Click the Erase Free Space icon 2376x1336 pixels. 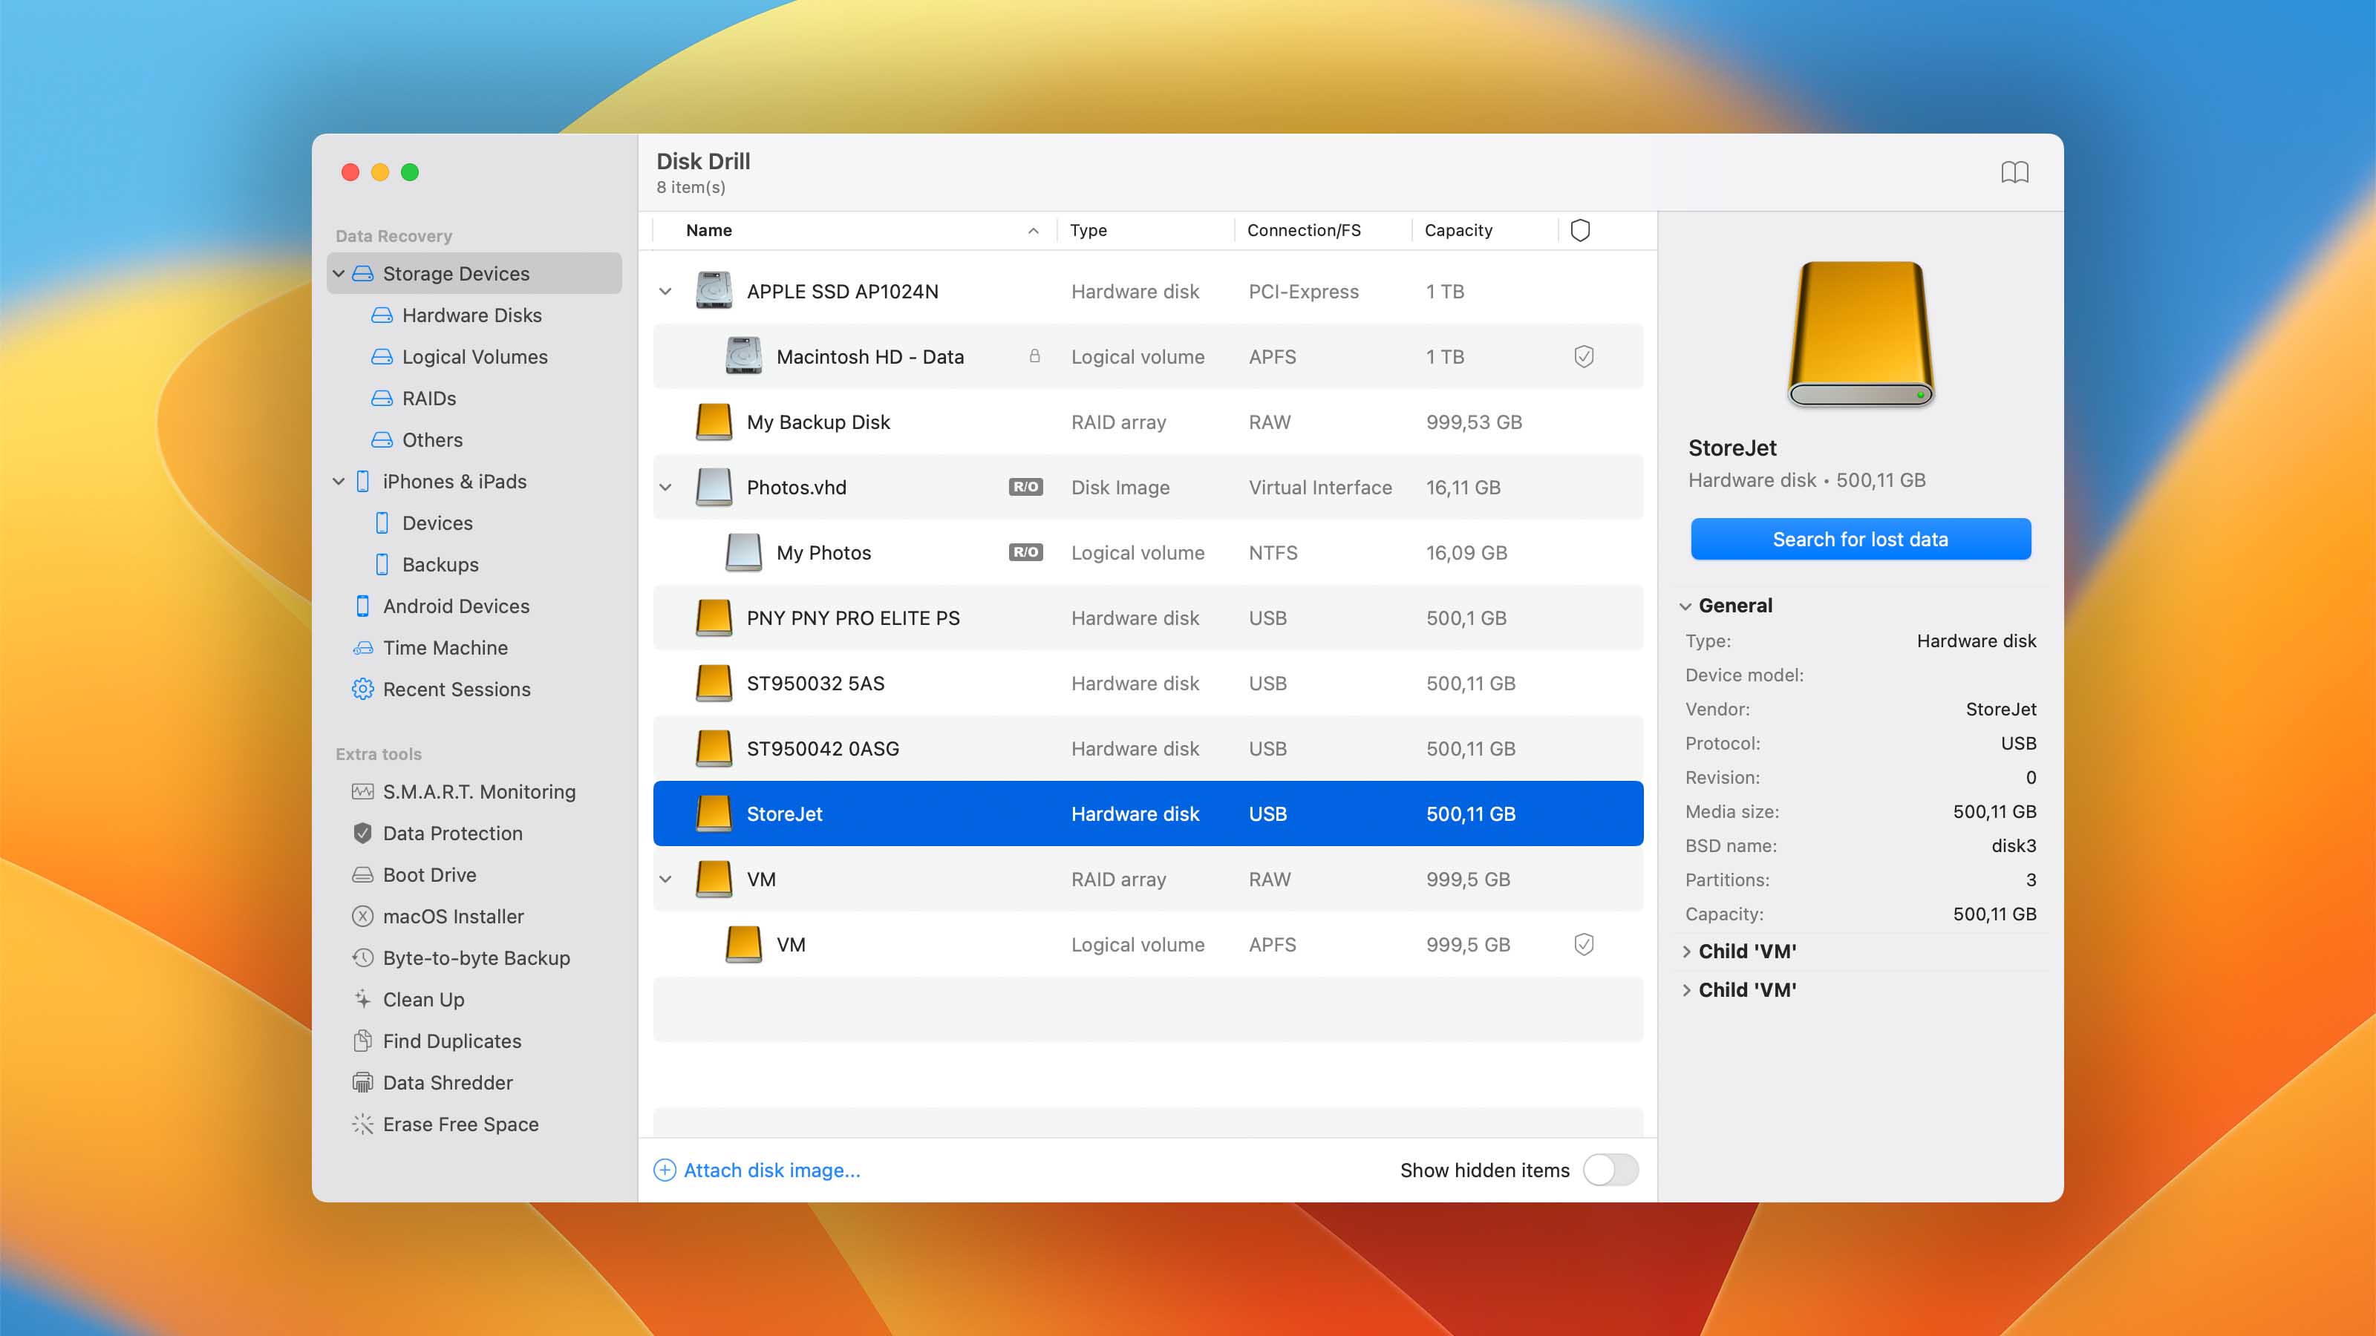(362, 1124)
